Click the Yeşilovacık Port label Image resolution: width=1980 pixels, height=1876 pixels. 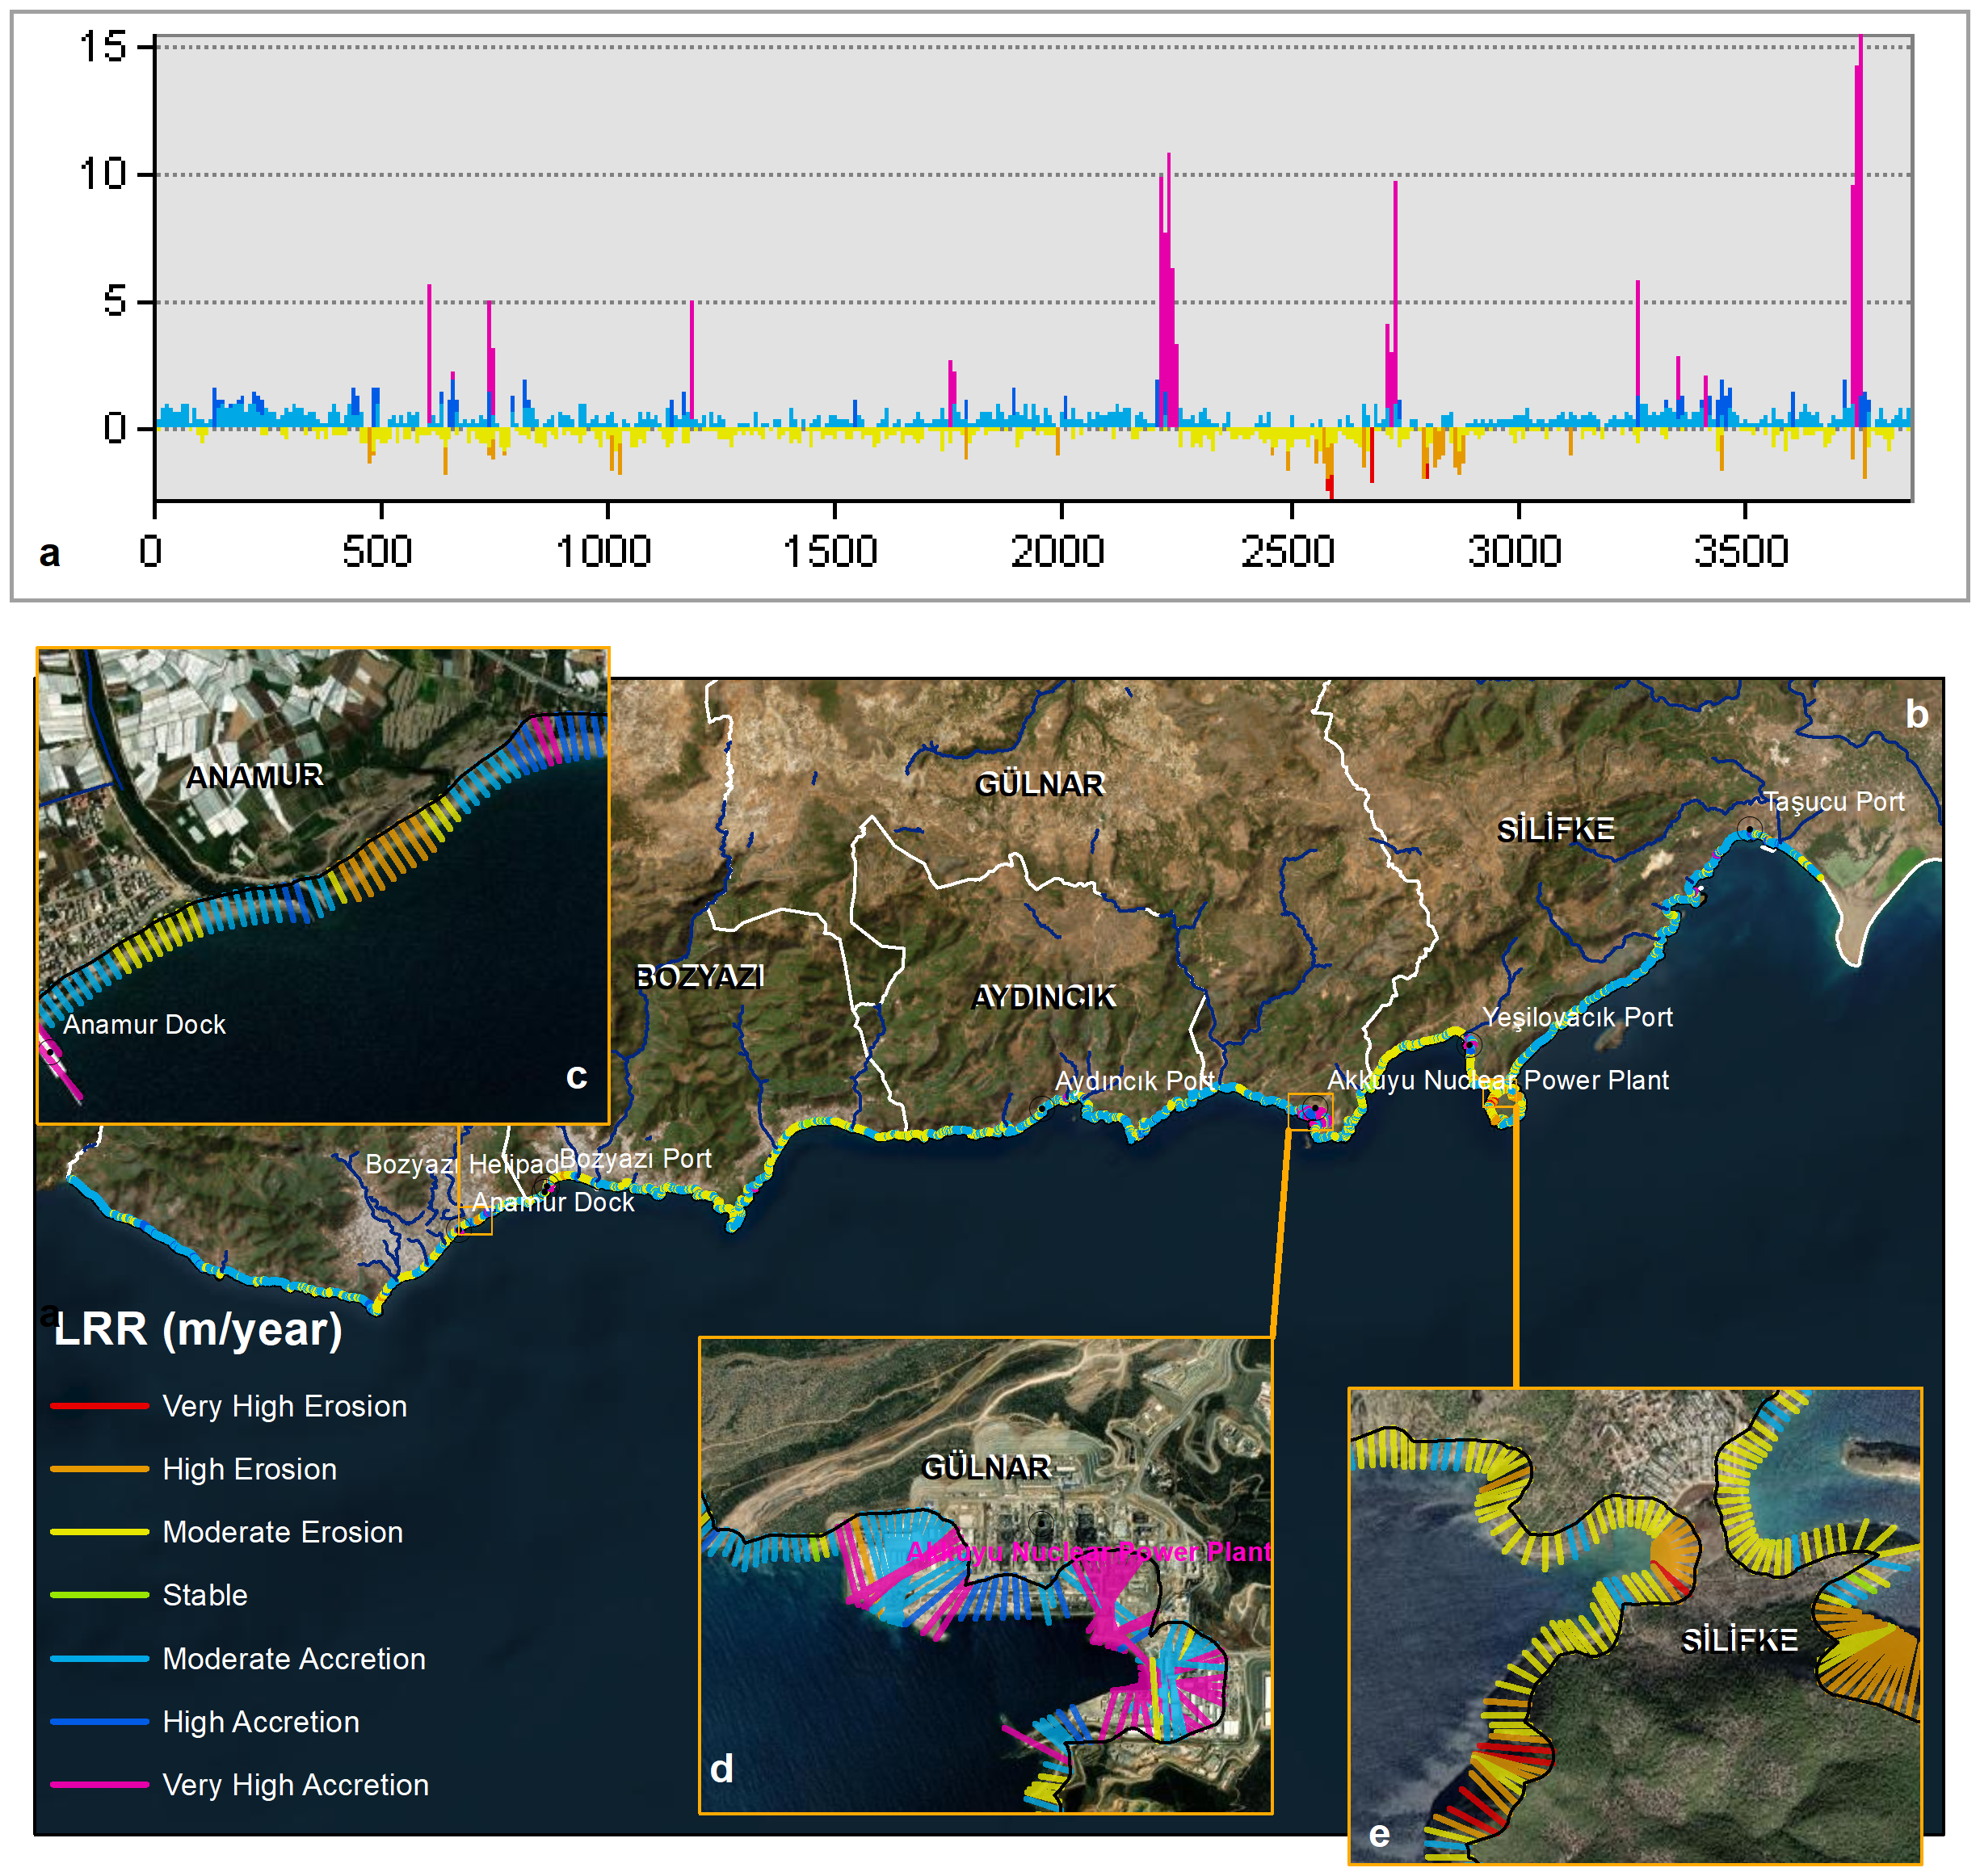tap(1577, 1017)
